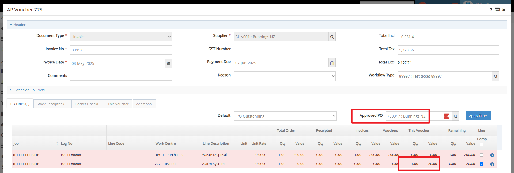Image resolution: width=514 pixels, height=173 pixels.
Task: Open the Reason dropdown
Action: 285,76
